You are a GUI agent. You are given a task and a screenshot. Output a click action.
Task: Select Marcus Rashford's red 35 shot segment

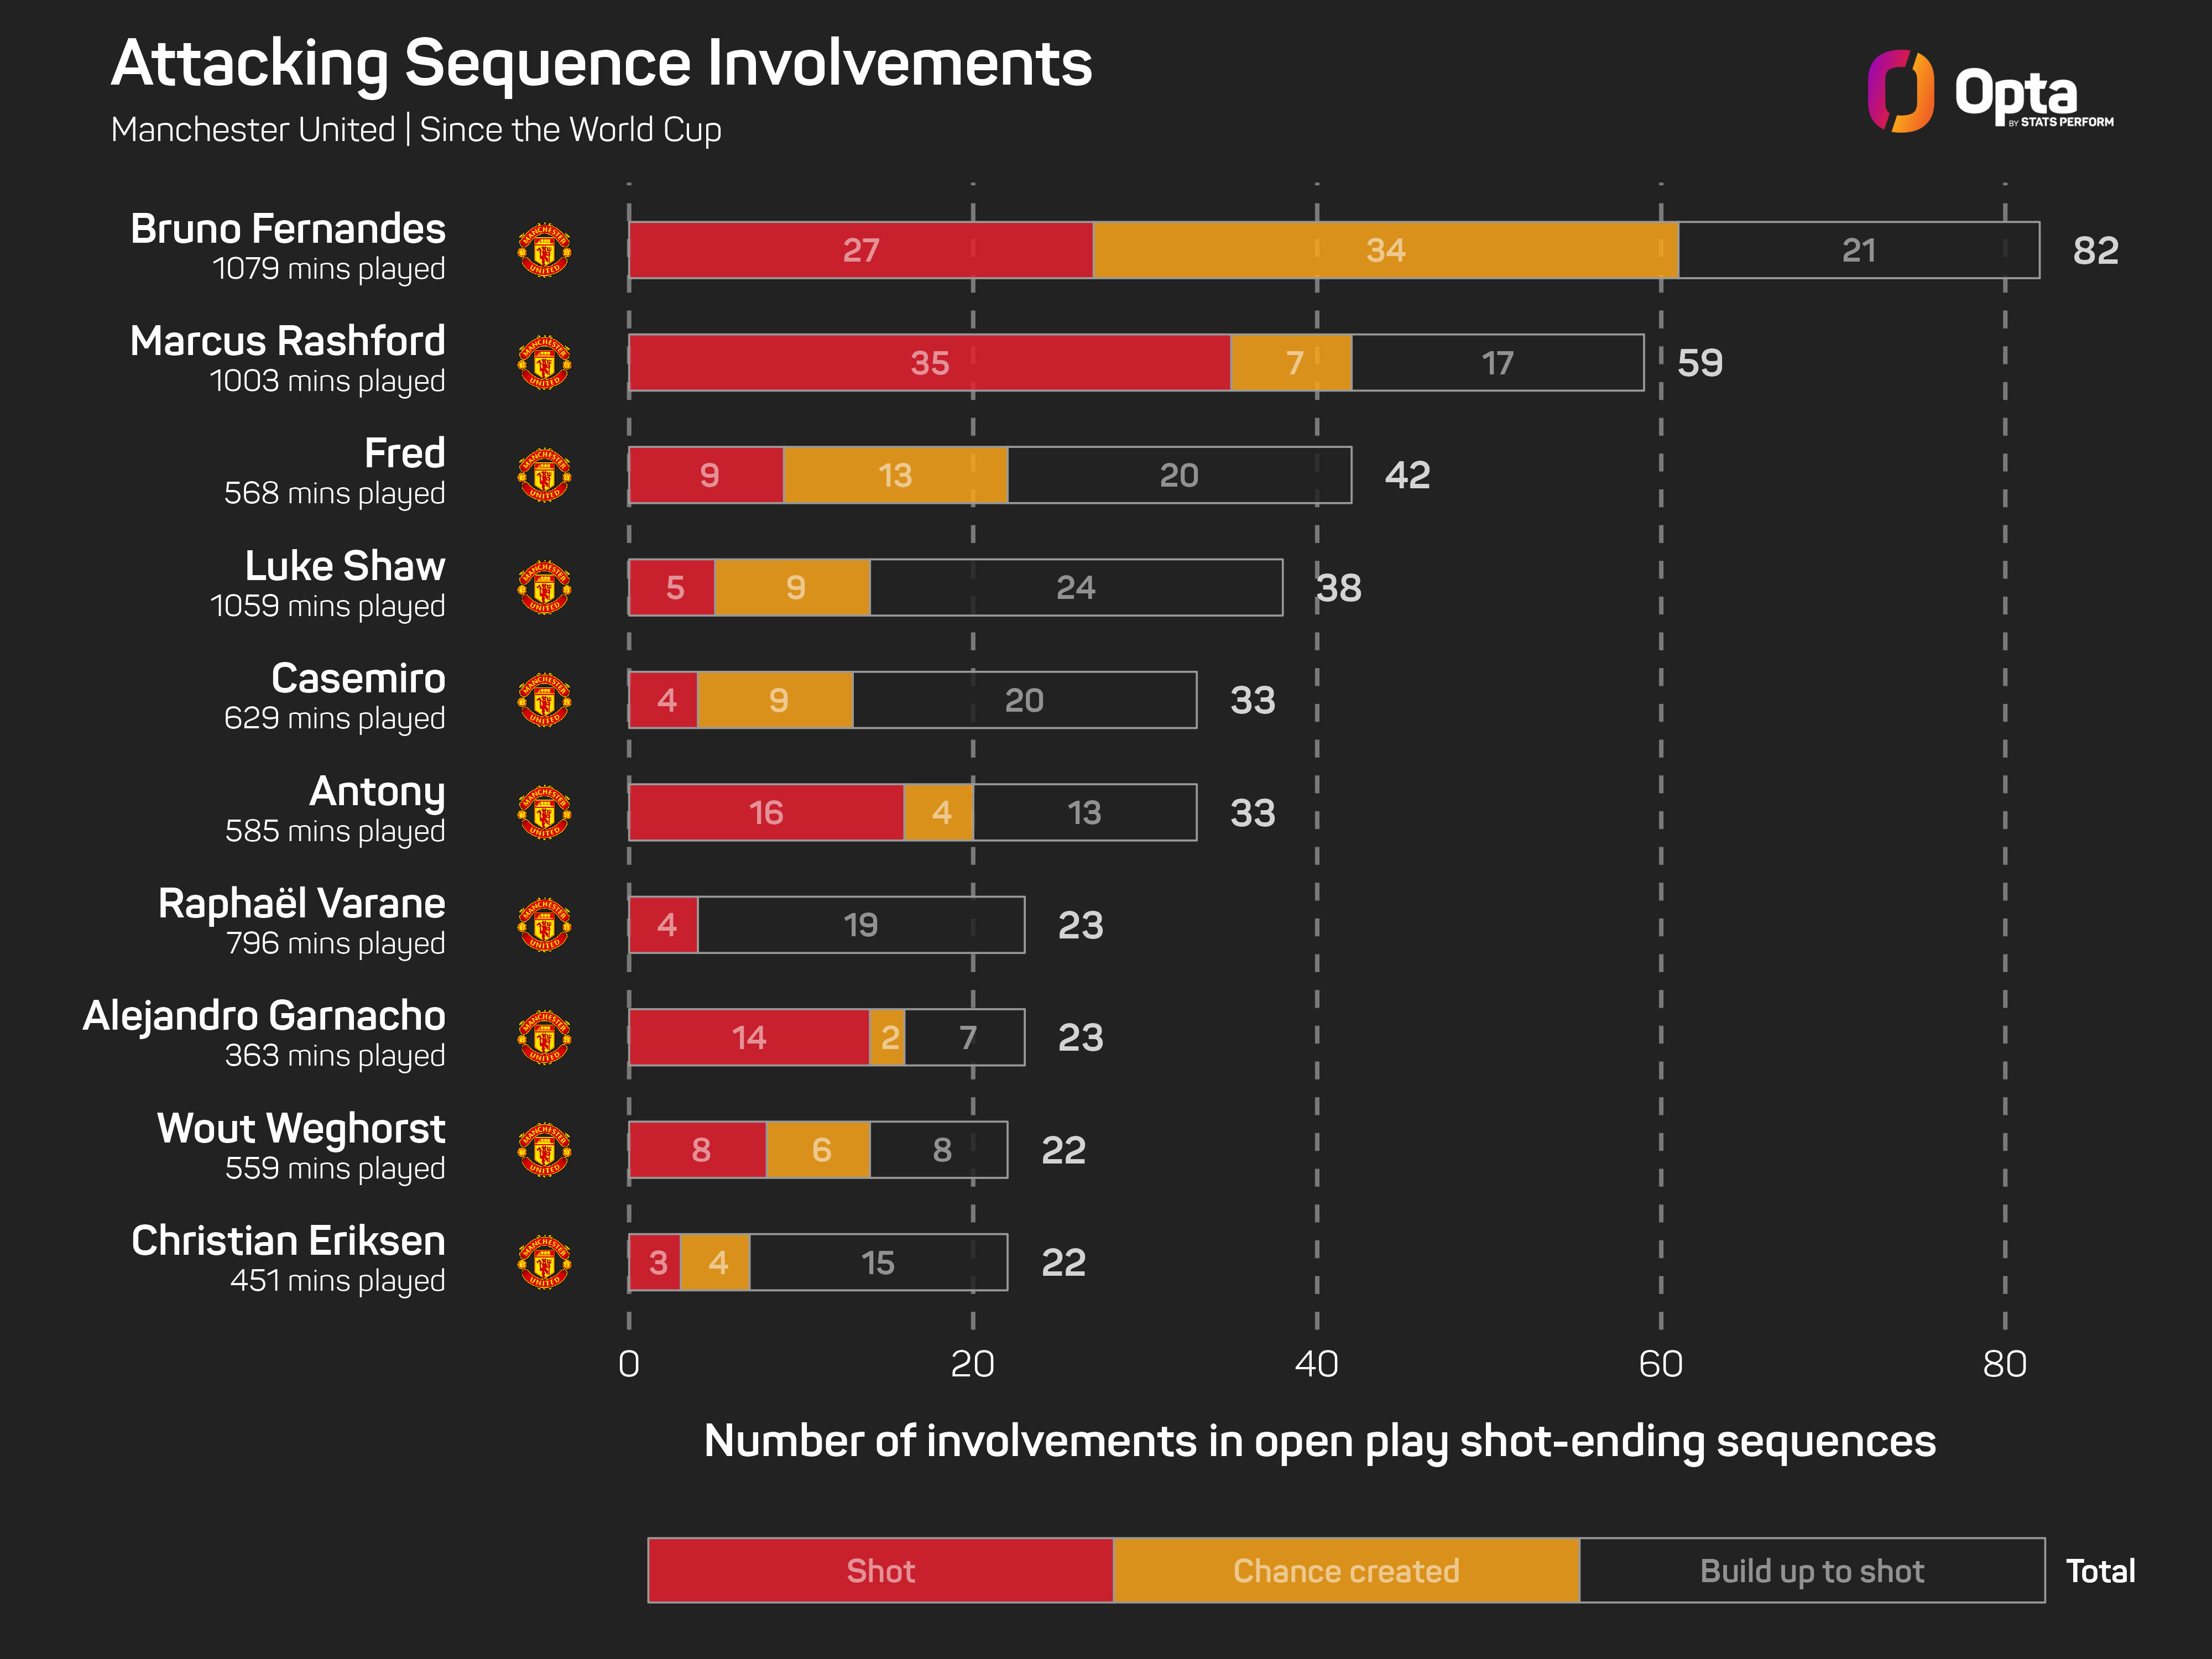pos(929,362)
